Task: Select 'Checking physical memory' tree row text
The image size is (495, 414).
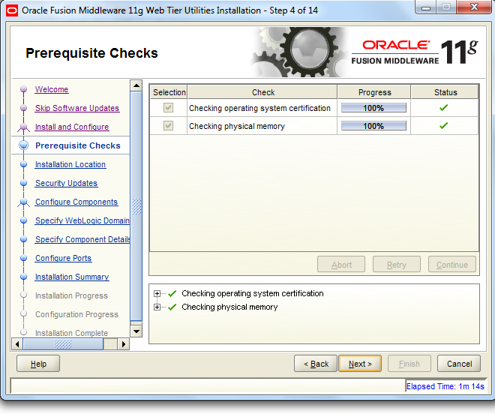Action: (x=229, y=307)
